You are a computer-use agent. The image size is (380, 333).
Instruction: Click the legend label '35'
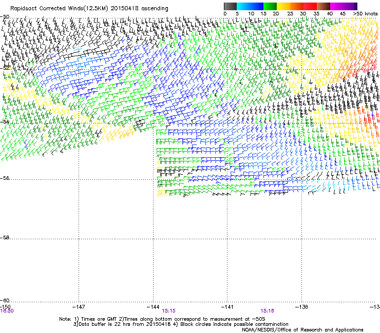point(316,14)
